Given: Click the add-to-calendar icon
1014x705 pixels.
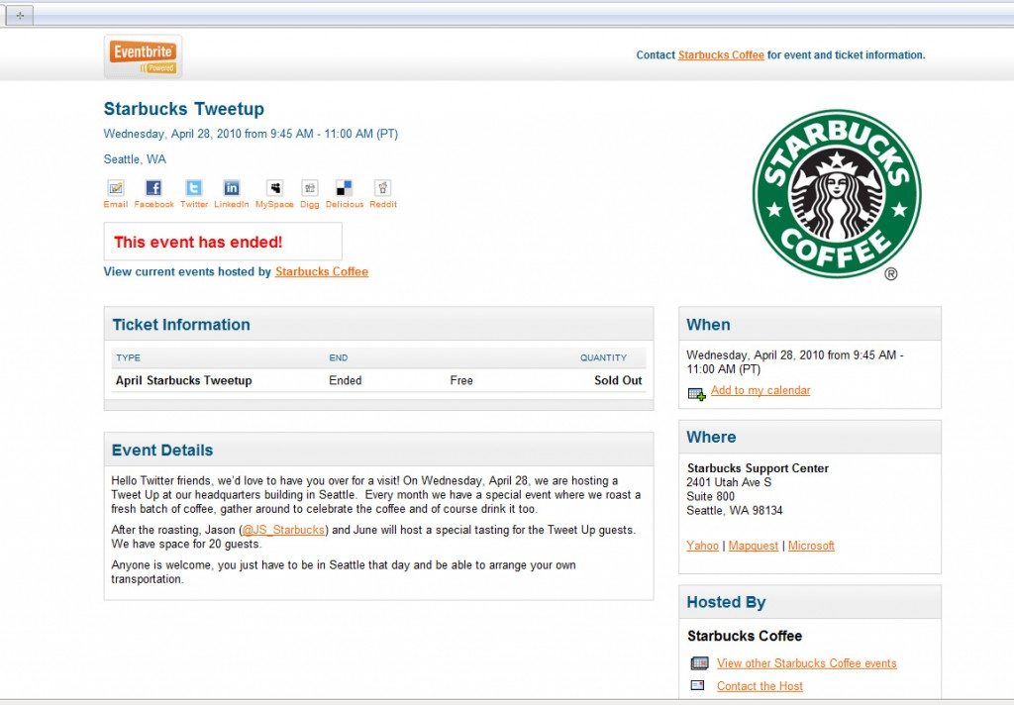Looking at the screenshot, I should click(x=697, y=393).
